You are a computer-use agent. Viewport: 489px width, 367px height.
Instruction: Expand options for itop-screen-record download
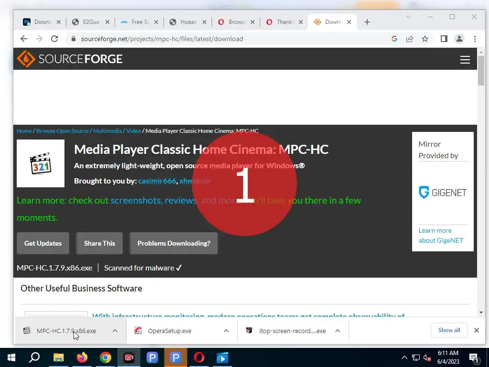[x=338, y=331]
